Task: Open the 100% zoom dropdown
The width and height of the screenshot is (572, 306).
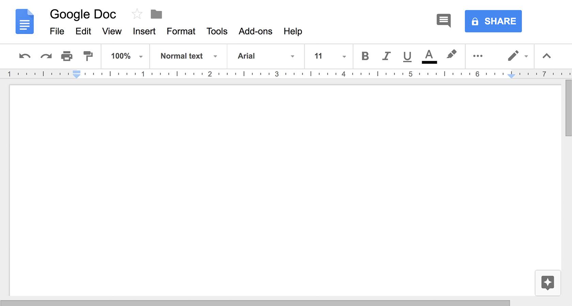Action: coord(126,56)
